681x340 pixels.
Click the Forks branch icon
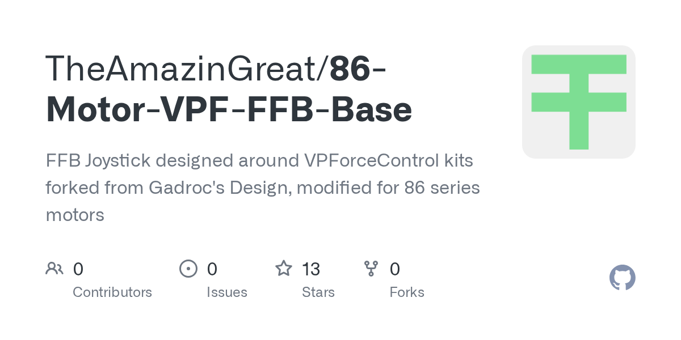pyautogui.click(x=371, y=269)
